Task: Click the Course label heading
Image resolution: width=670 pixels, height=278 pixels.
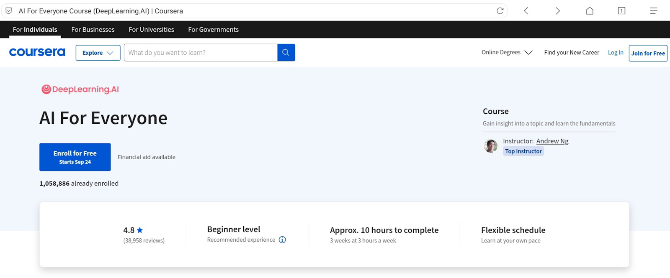Action: pos(496,112)
